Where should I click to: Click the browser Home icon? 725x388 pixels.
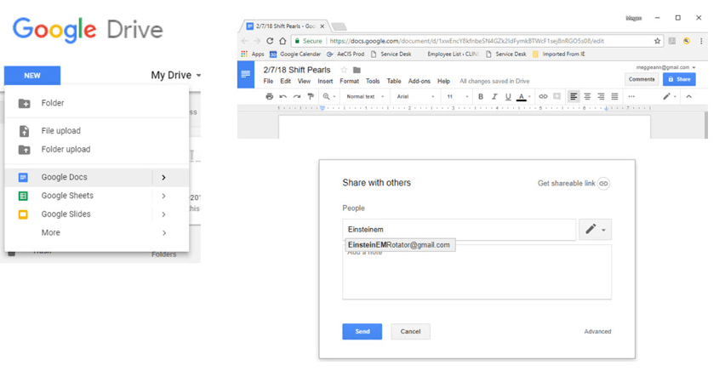pos(283,41)
